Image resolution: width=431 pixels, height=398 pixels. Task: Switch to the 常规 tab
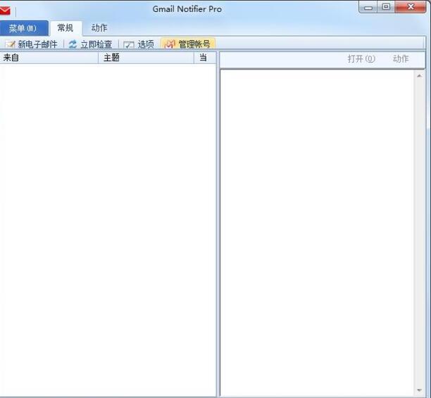65,28
